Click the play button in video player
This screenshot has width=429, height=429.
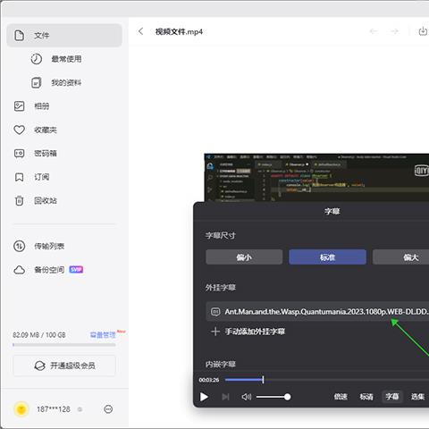point(204,397)
